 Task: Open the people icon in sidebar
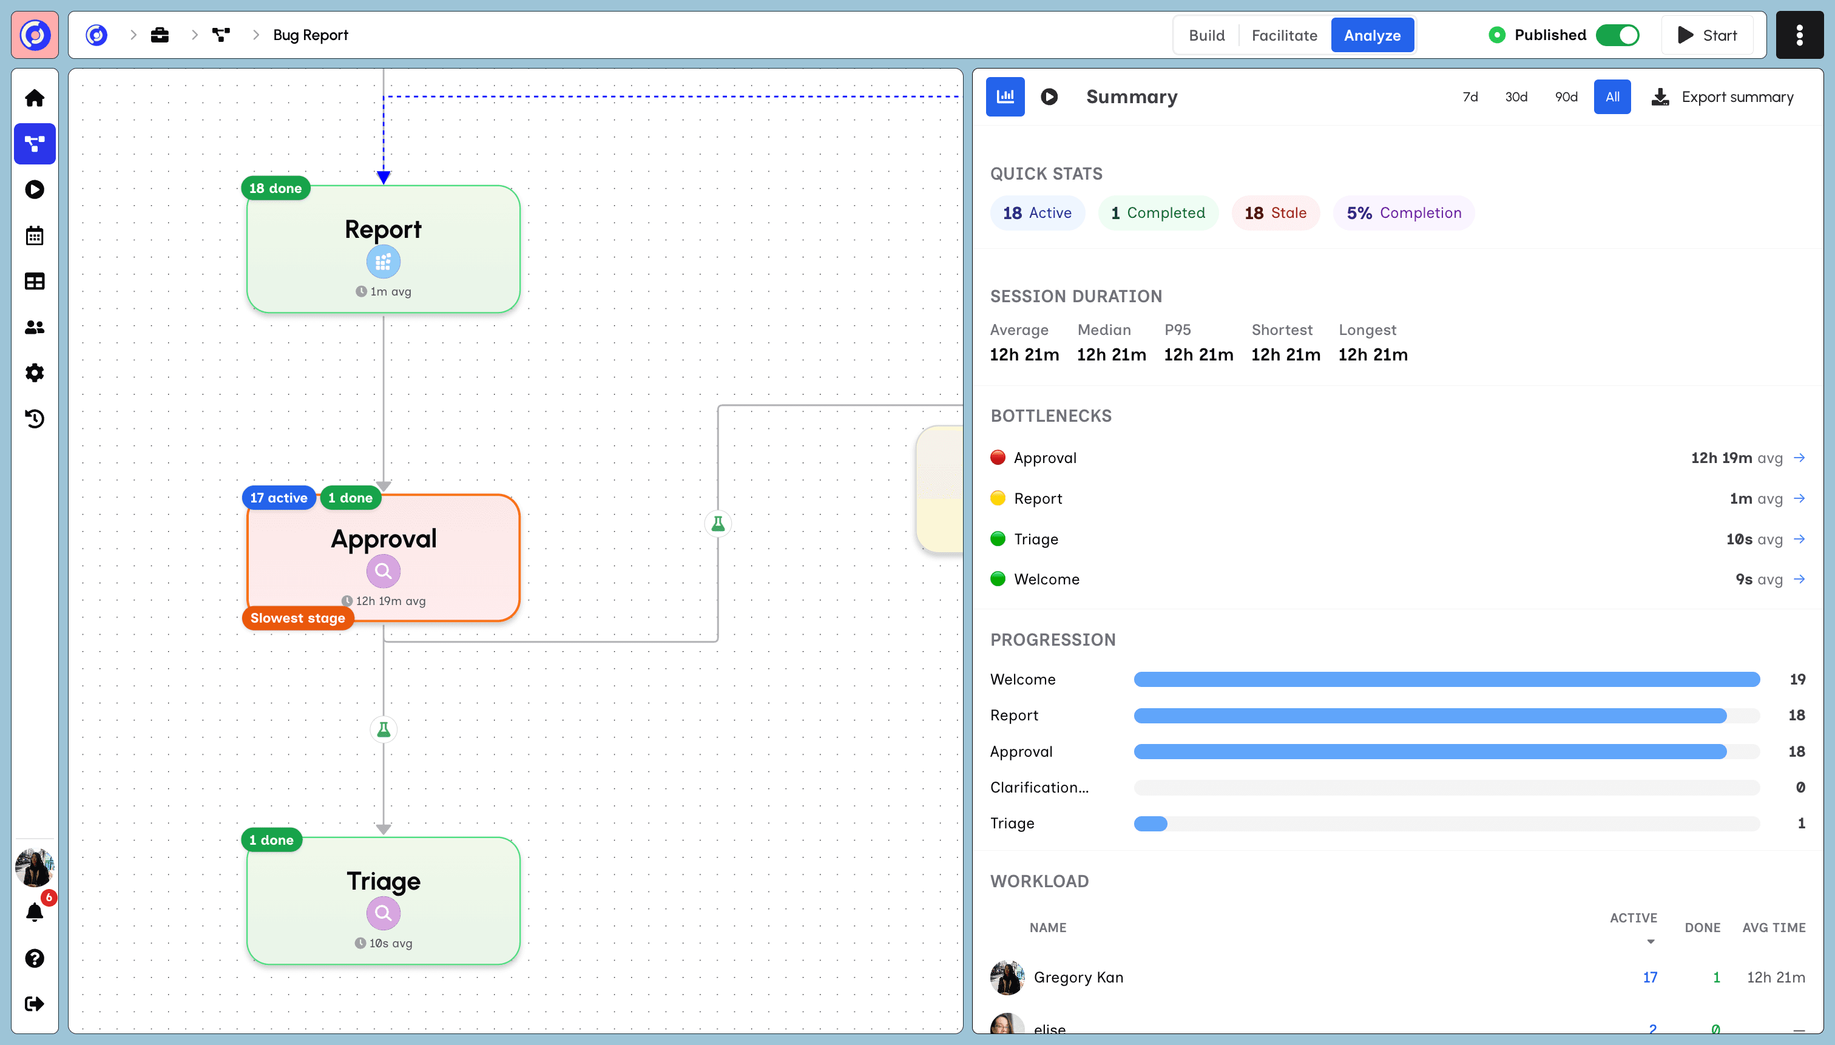coord(35,327)
